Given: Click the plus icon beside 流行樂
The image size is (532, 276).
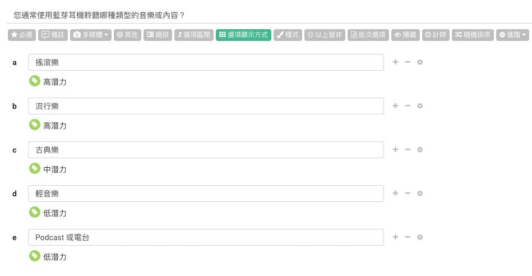Looking at the screenshot, I should (x=395, y=106).
